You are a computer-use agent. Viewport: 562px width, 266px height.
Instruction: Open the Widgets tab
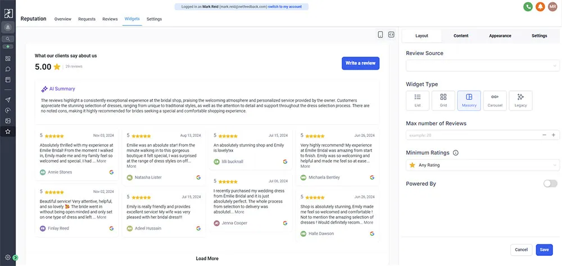click(x=132, y=19)
